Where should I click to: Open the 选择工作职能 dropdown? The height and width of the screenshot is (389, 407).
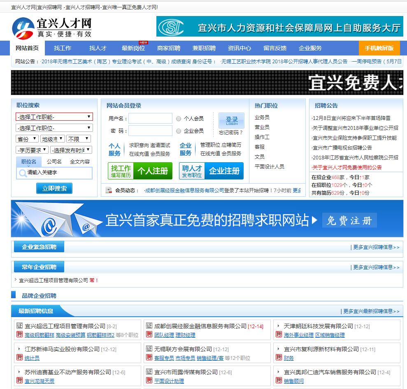[54, 117]
